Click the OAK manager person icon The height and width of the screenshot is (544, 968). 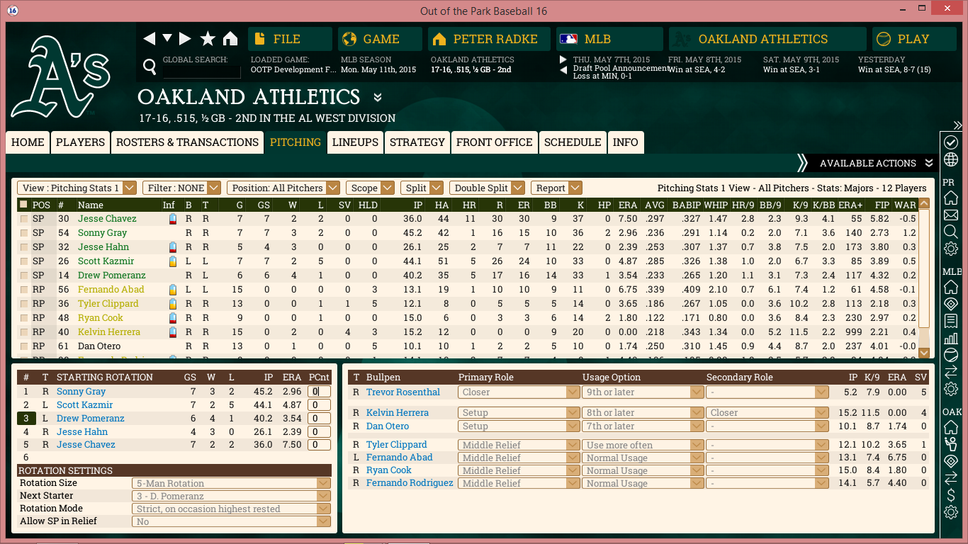[951, 444]
